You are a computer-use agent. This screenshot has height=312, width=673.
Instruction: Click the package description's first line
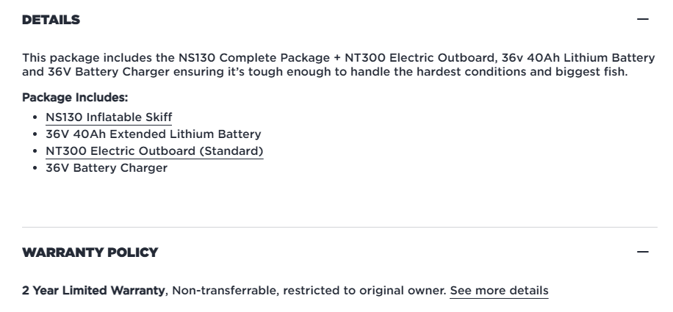[x=338, y=58]
